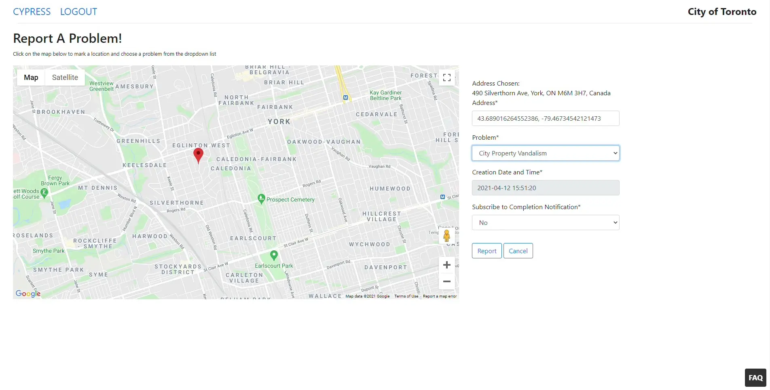The width and height of the screenshot is (770, 390).
Task: Click the HUMEWOOD neighbourhood label
Action: tap(390, 189)
